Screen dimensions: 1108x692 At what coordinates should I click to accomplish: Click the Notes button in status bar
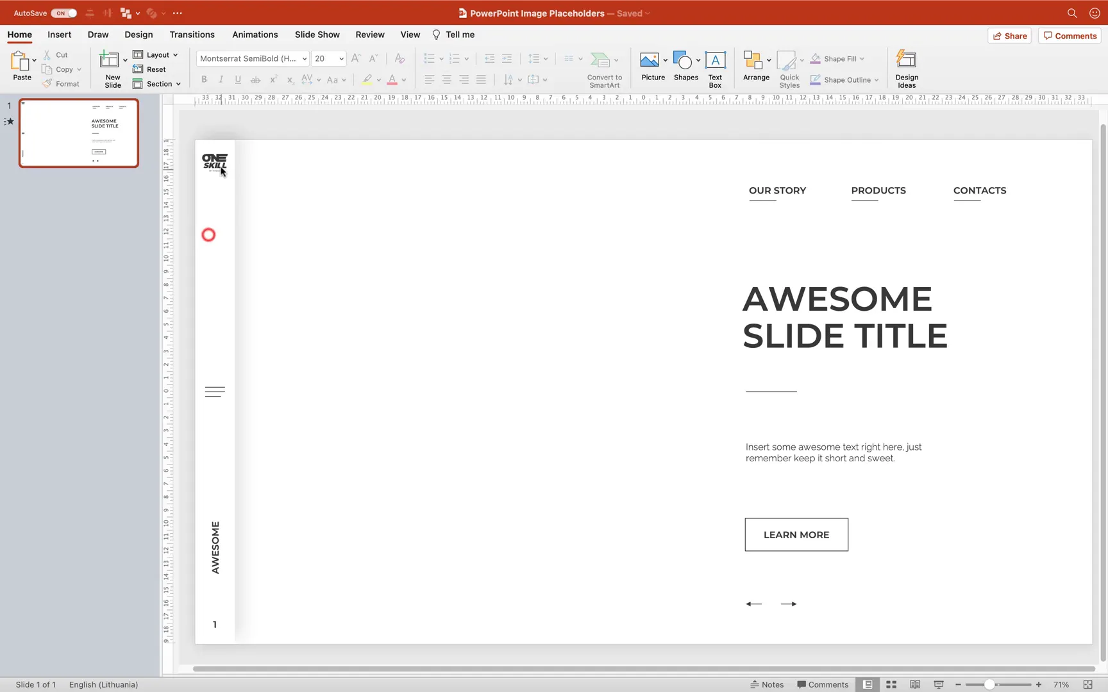tap(767, 684)
